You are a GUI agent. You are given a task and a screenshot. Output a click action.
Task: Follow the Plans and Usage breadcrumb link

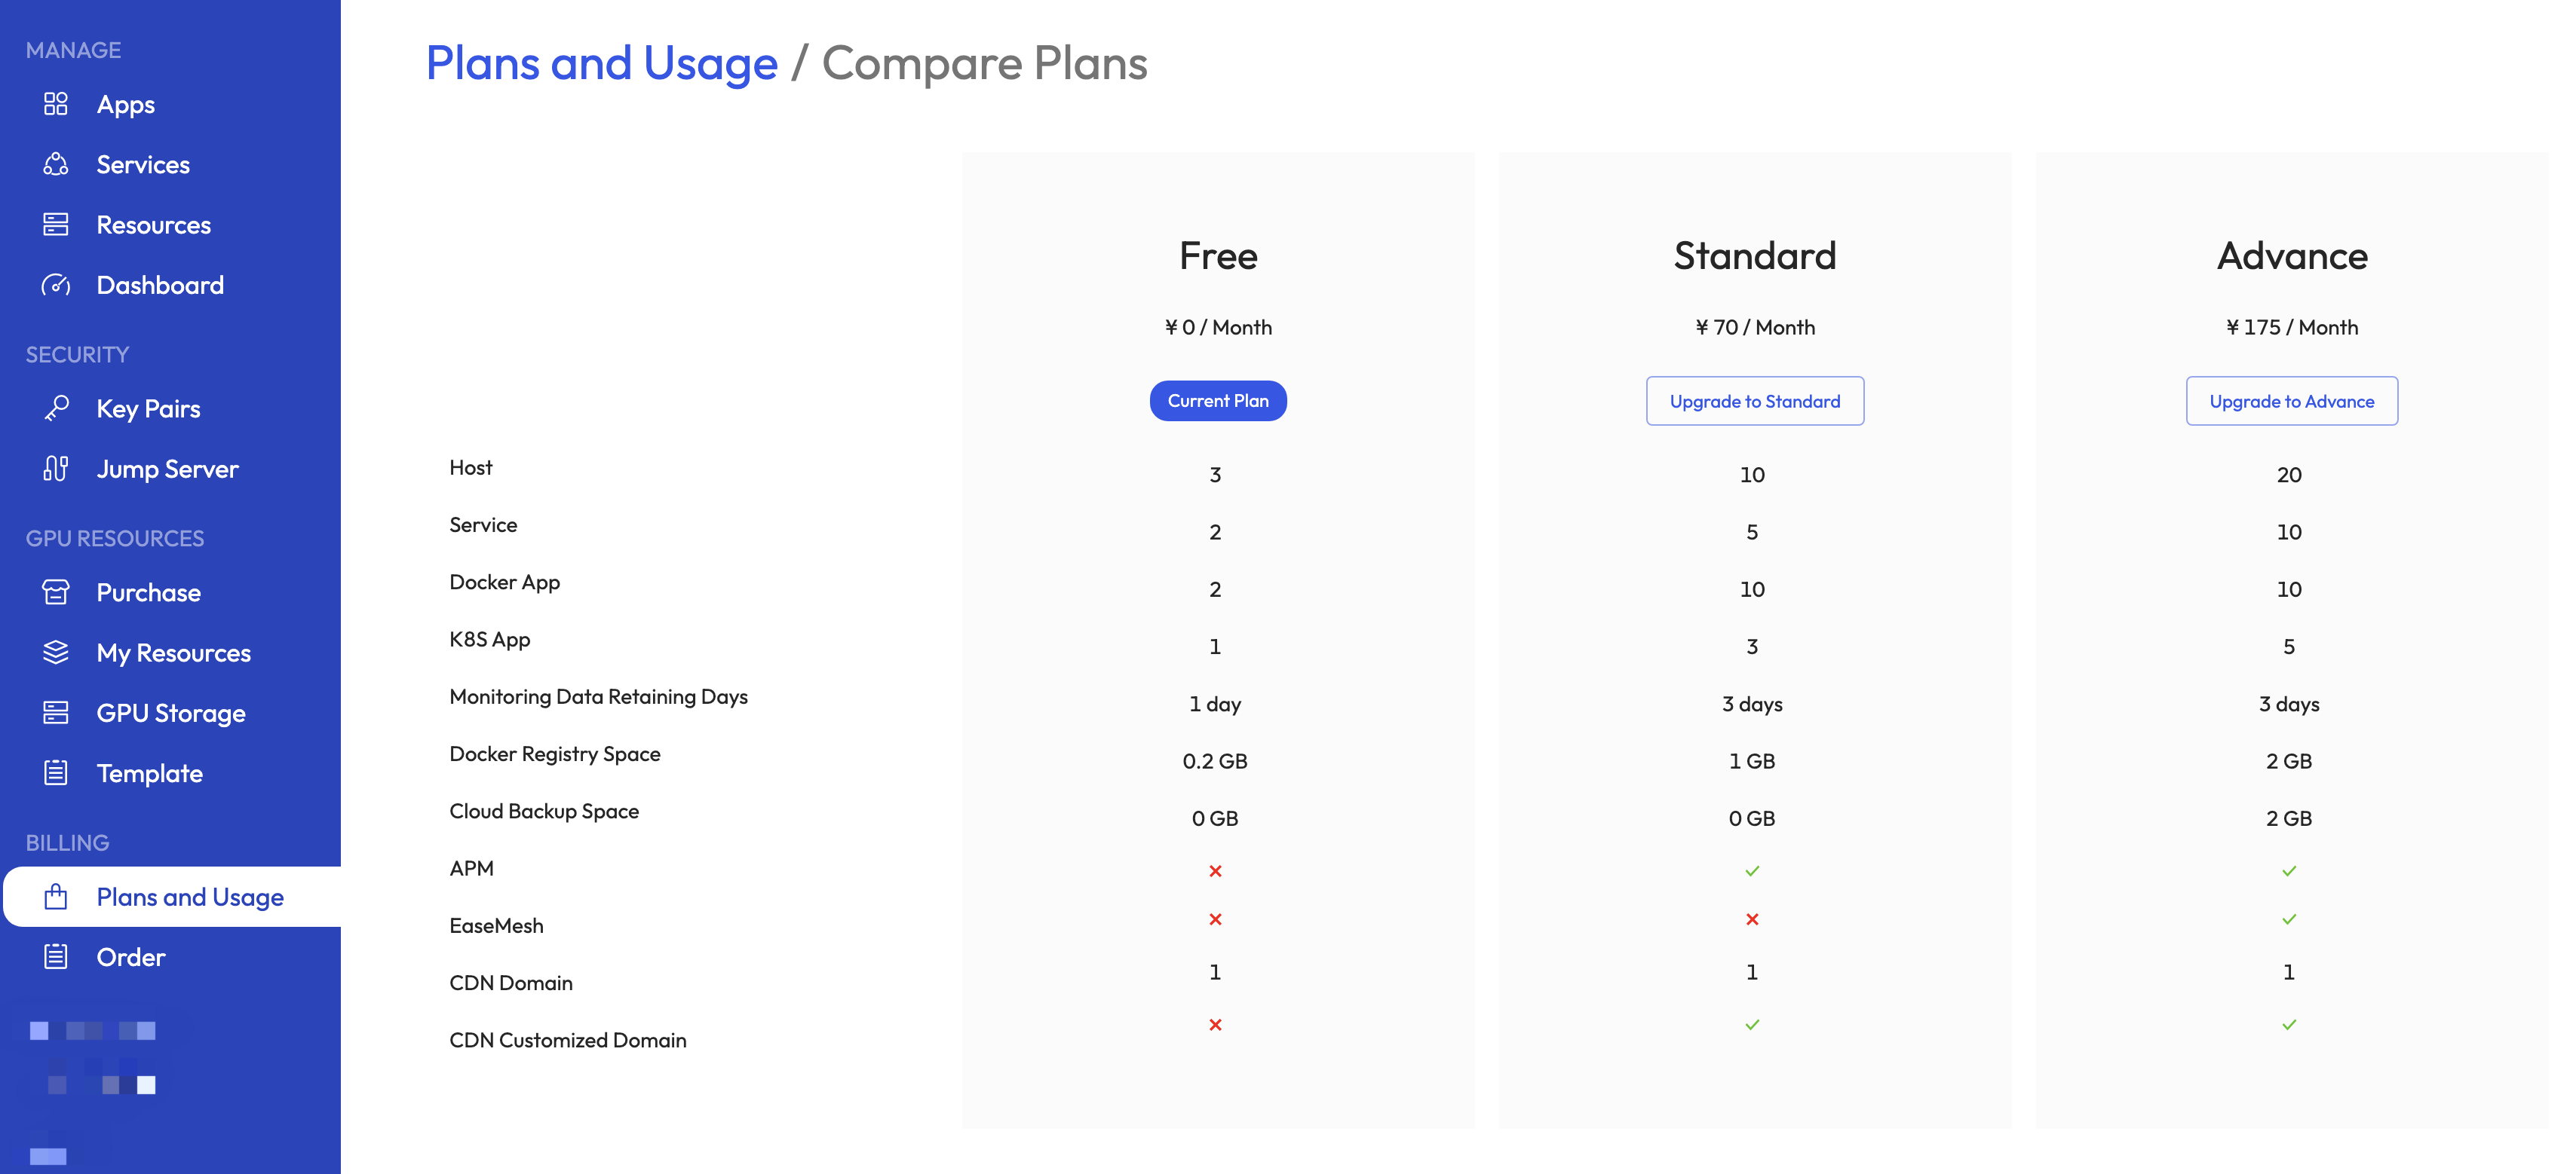[x=601, y=63]
